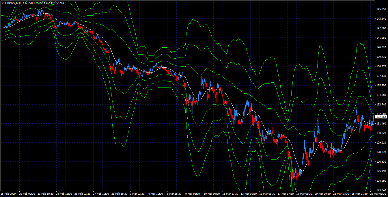Screen dimensions: 388x197
Task: Click price axis label 142.800
Action: 381,28
